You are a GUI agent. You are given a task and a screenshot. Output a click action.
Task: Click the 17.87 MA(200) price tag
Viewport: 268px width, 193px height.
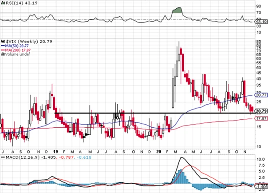click(x=261, y=118)
